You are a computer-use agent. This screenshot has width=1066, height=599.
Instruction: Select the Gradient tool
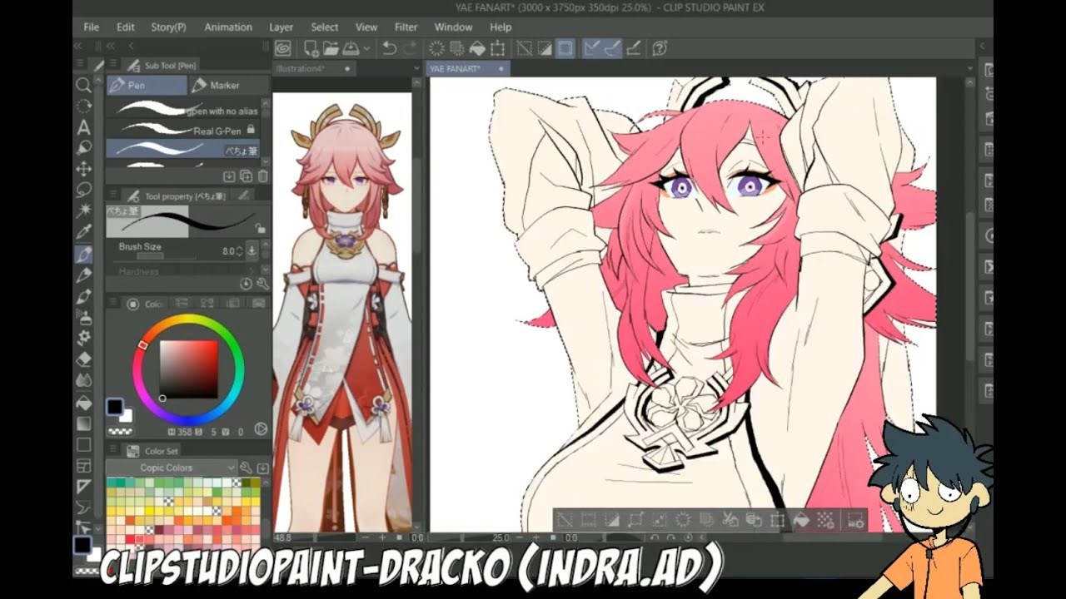click(83, 423)
